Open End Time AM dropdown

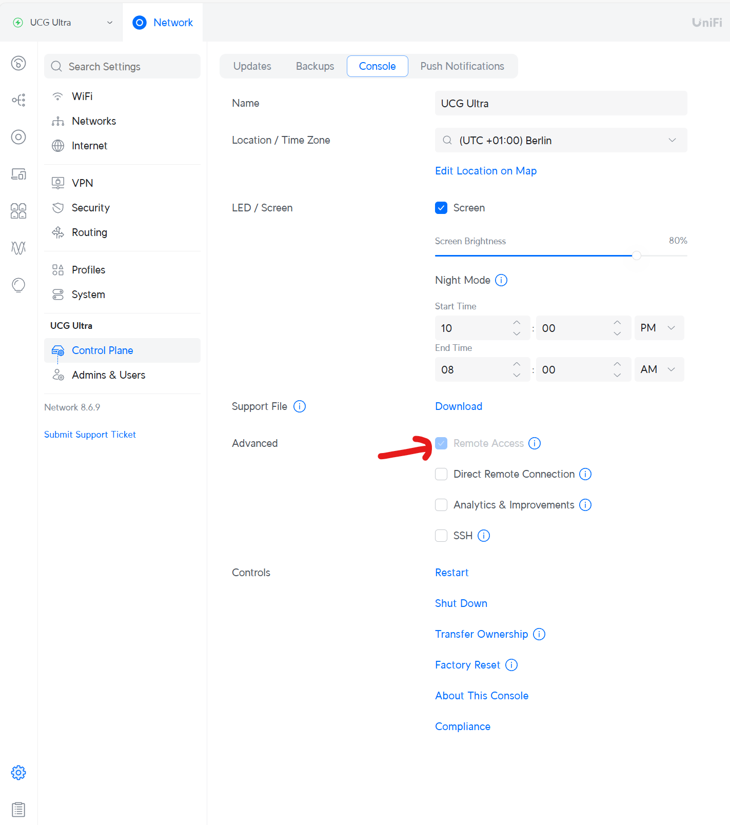[x=659, y=369]
